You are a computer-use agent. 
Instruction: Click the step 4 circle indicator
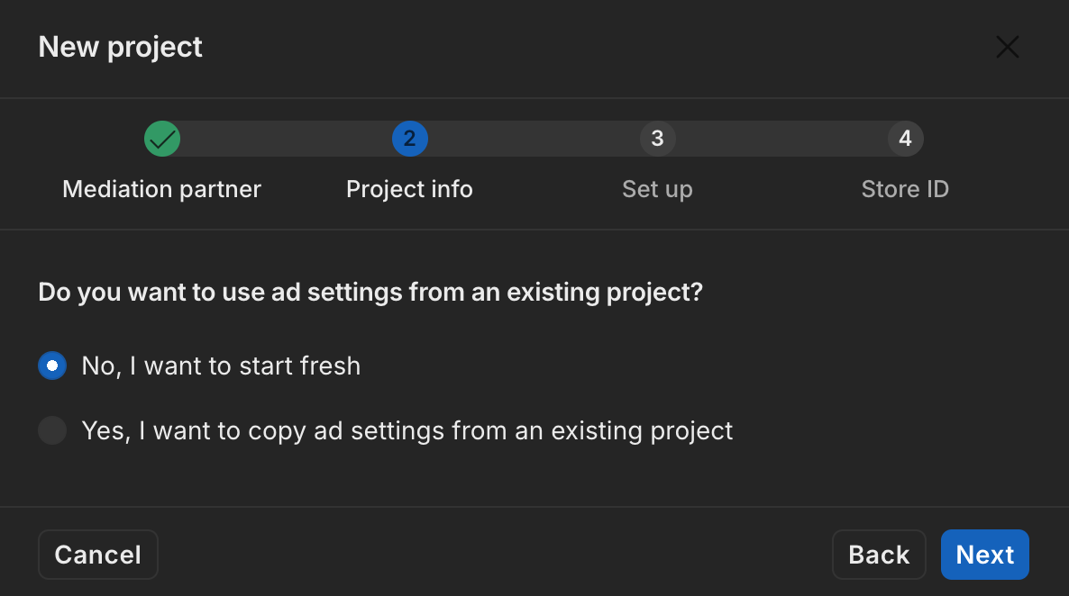pos(905,139)
